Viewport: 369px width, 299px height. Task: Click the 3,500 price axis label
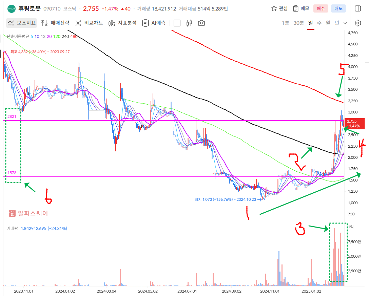[x=353, y=89]
